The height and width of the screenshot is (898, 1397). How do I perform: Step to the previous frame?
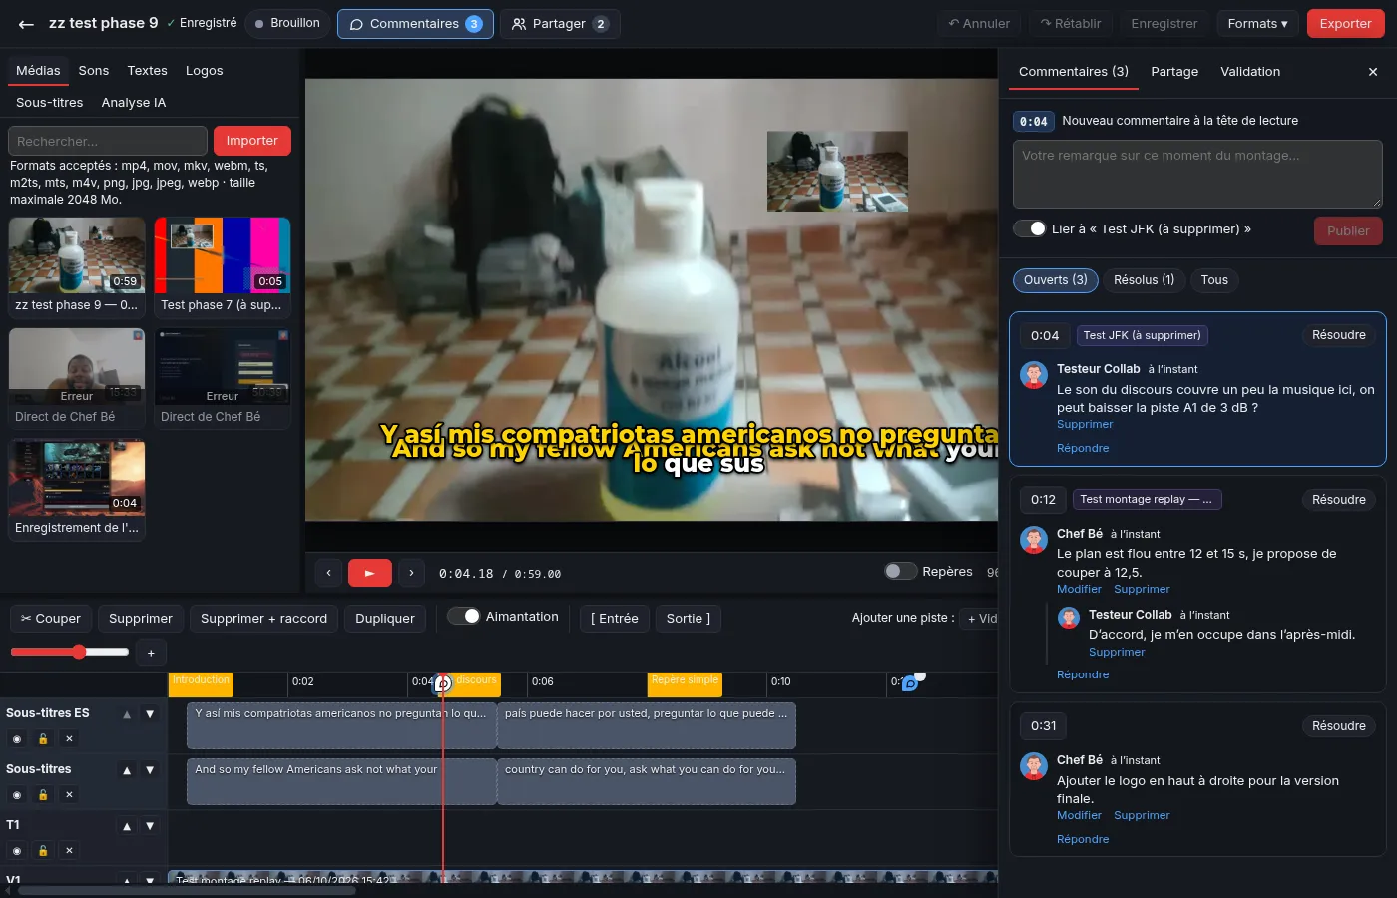pos(328,573)
